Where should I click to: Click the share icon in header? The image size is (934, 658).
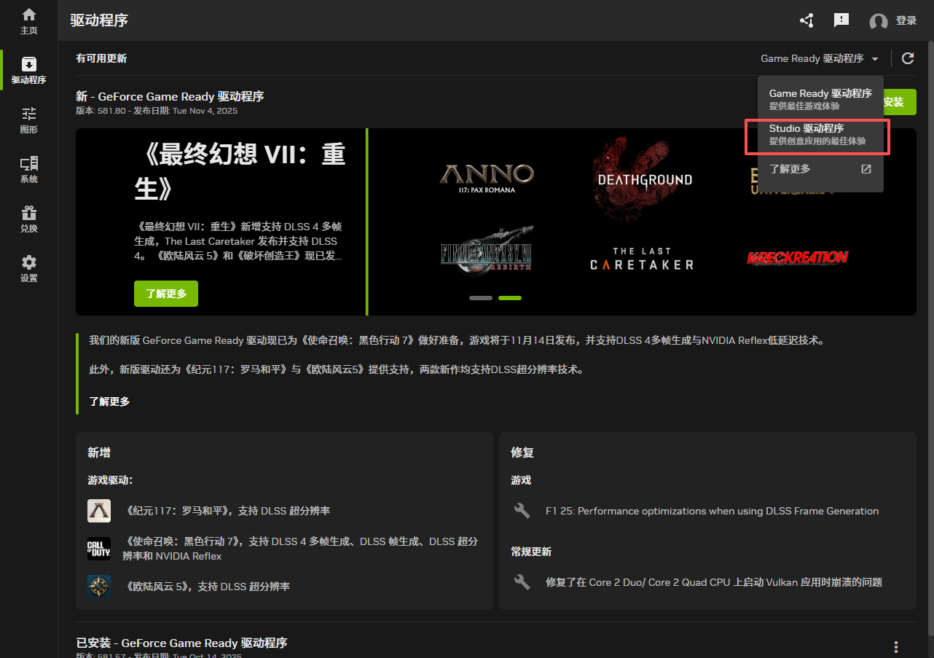pyautogui.click(x=807, y=20)
